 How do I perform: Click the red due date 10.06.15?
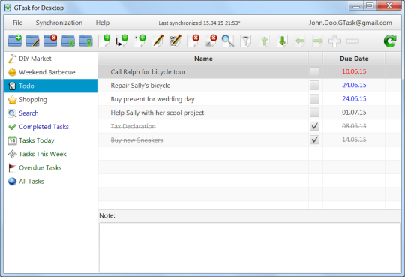(354, 71)
